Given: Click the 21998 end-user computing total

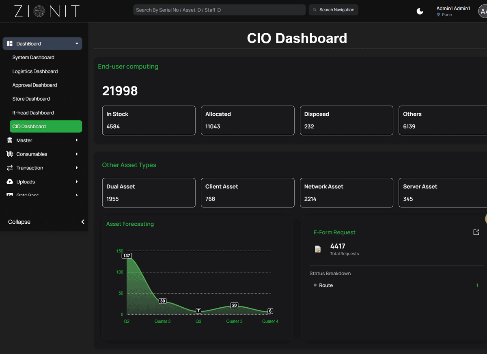Looking at the screenshot, I should [120, 91].
